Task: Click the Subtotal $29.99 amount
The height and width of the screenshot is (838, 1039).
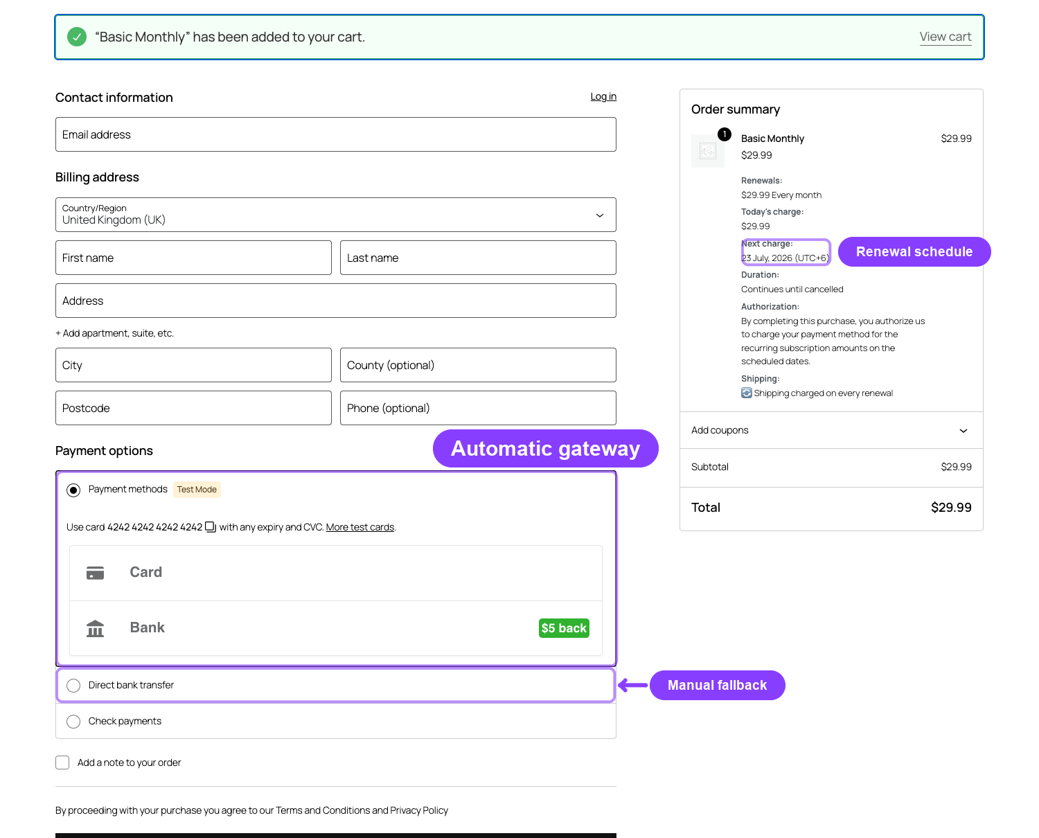Action: (x=956, y=467)
